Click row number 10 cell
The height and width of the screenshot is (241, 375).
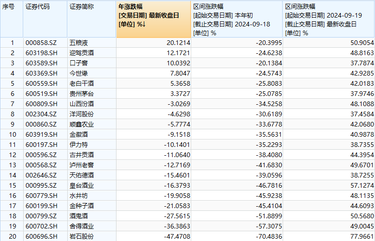13,134
